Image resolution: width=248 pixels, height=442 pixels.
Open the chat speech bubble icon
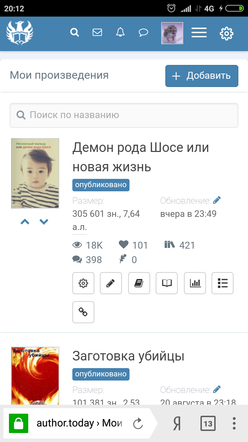[143, 33]
